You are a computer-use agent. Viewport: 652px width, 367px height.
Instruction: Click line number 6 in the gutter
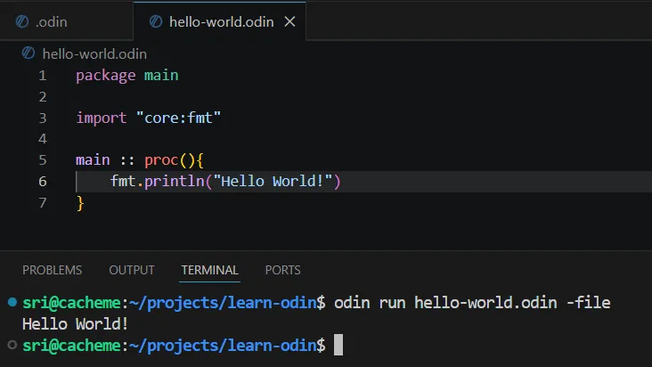tap(43, 181)
